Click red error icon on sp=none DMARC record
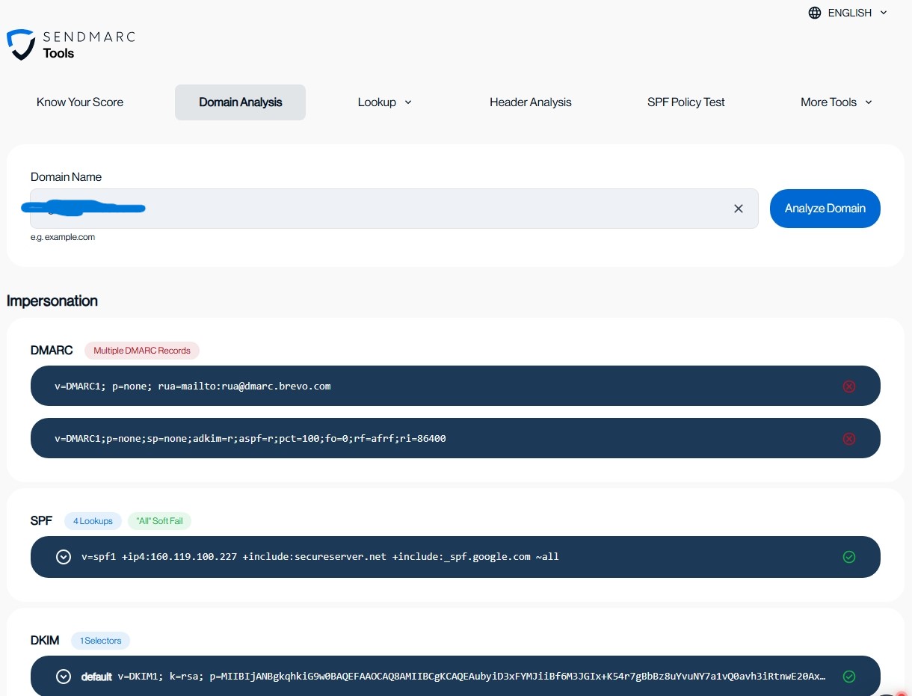The image size is (912, 696). click(x=848, y=439)
